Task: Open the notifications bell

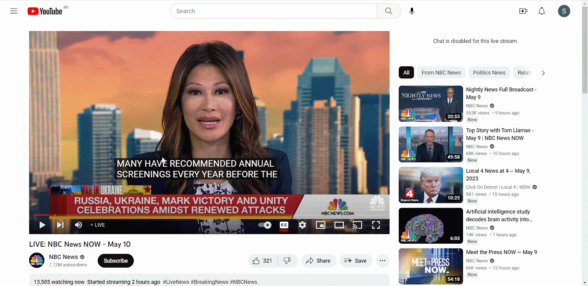Action: (542, 11)
